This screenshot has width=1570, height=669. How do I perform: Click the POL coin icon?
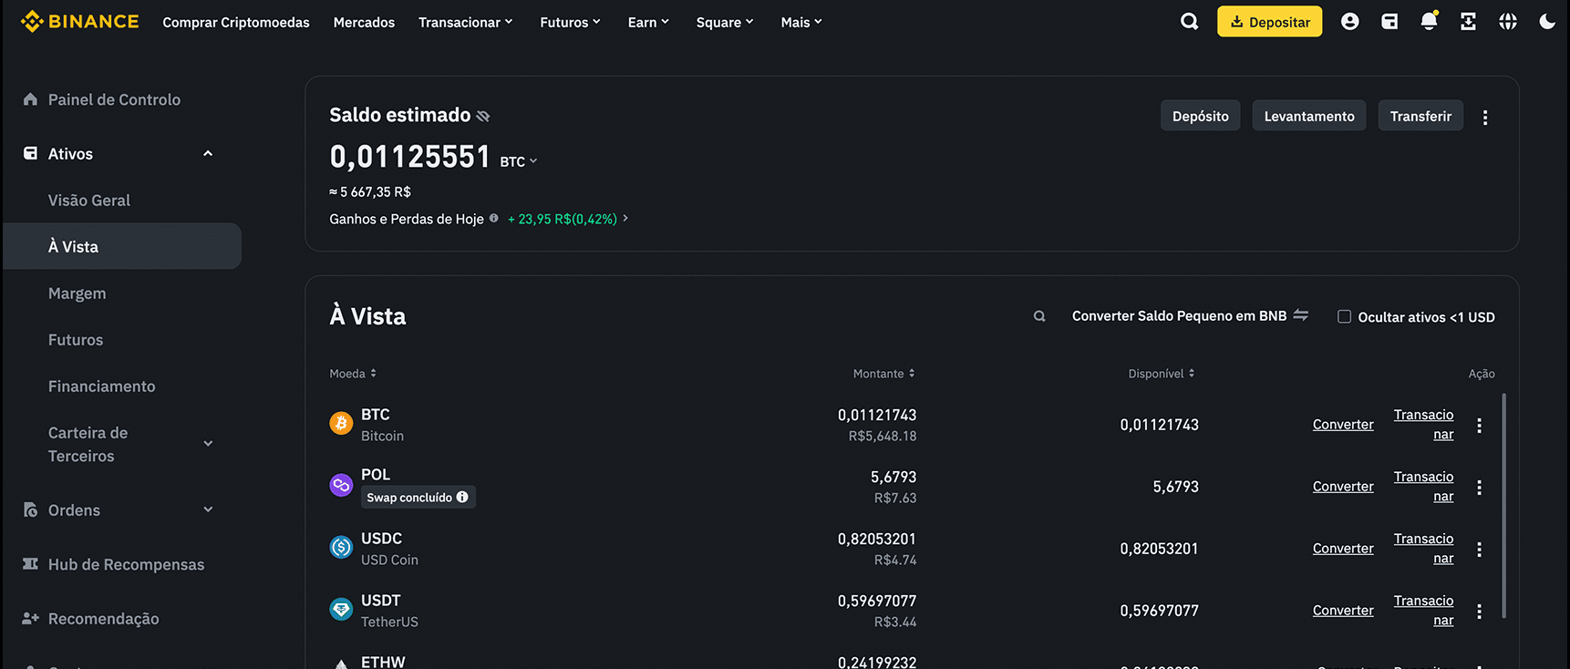click(341, 485)
